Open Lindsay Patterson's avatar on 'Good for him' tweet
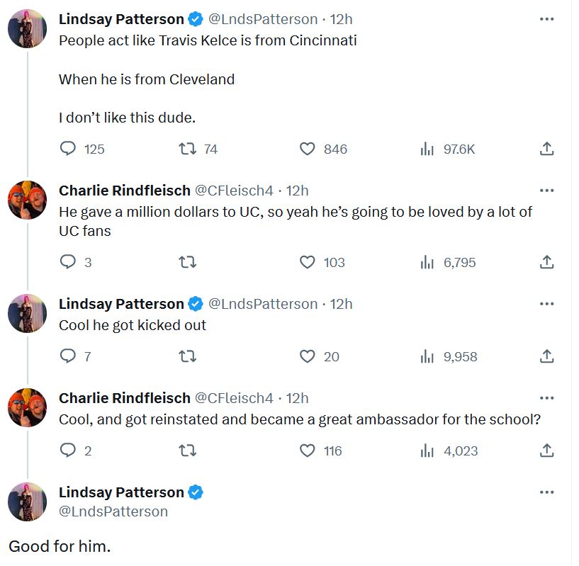The height and width of the screenshot is (566, 579). (x=28, y=502)
